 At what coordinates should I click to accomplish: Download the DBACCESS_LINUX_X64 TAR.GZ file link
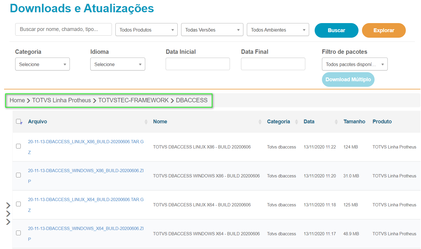click(x=86, y=205)
